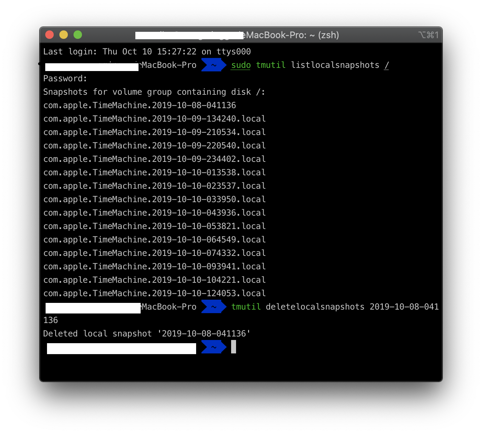Click the wrapped '136' line continuation

(51, 320)
